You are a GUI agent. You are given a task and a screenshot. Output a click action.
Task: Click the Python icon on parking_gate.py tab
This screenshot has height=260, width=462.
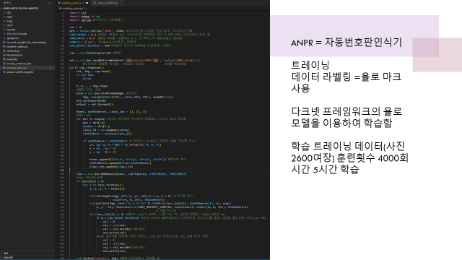pos(59,3)
